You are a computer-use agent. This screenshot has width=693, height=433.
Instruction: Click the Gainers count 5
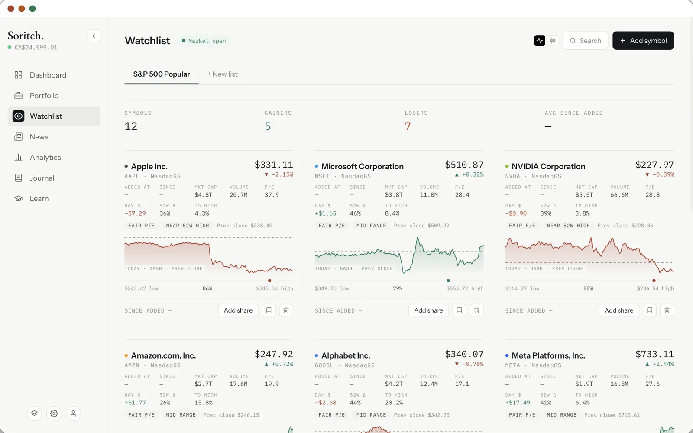pyautogui.click(x=268, y=126)
